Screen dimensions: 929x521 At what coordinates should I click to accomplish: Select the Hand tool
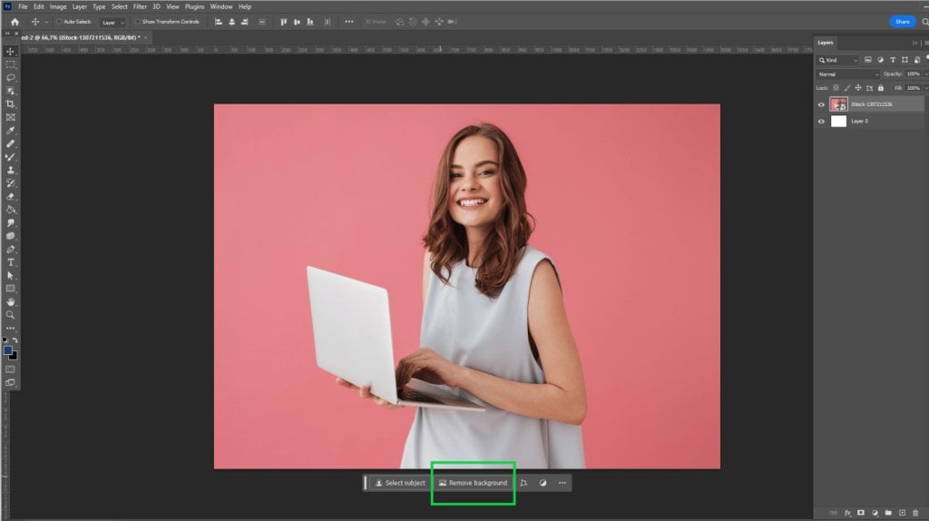[11, 302]
